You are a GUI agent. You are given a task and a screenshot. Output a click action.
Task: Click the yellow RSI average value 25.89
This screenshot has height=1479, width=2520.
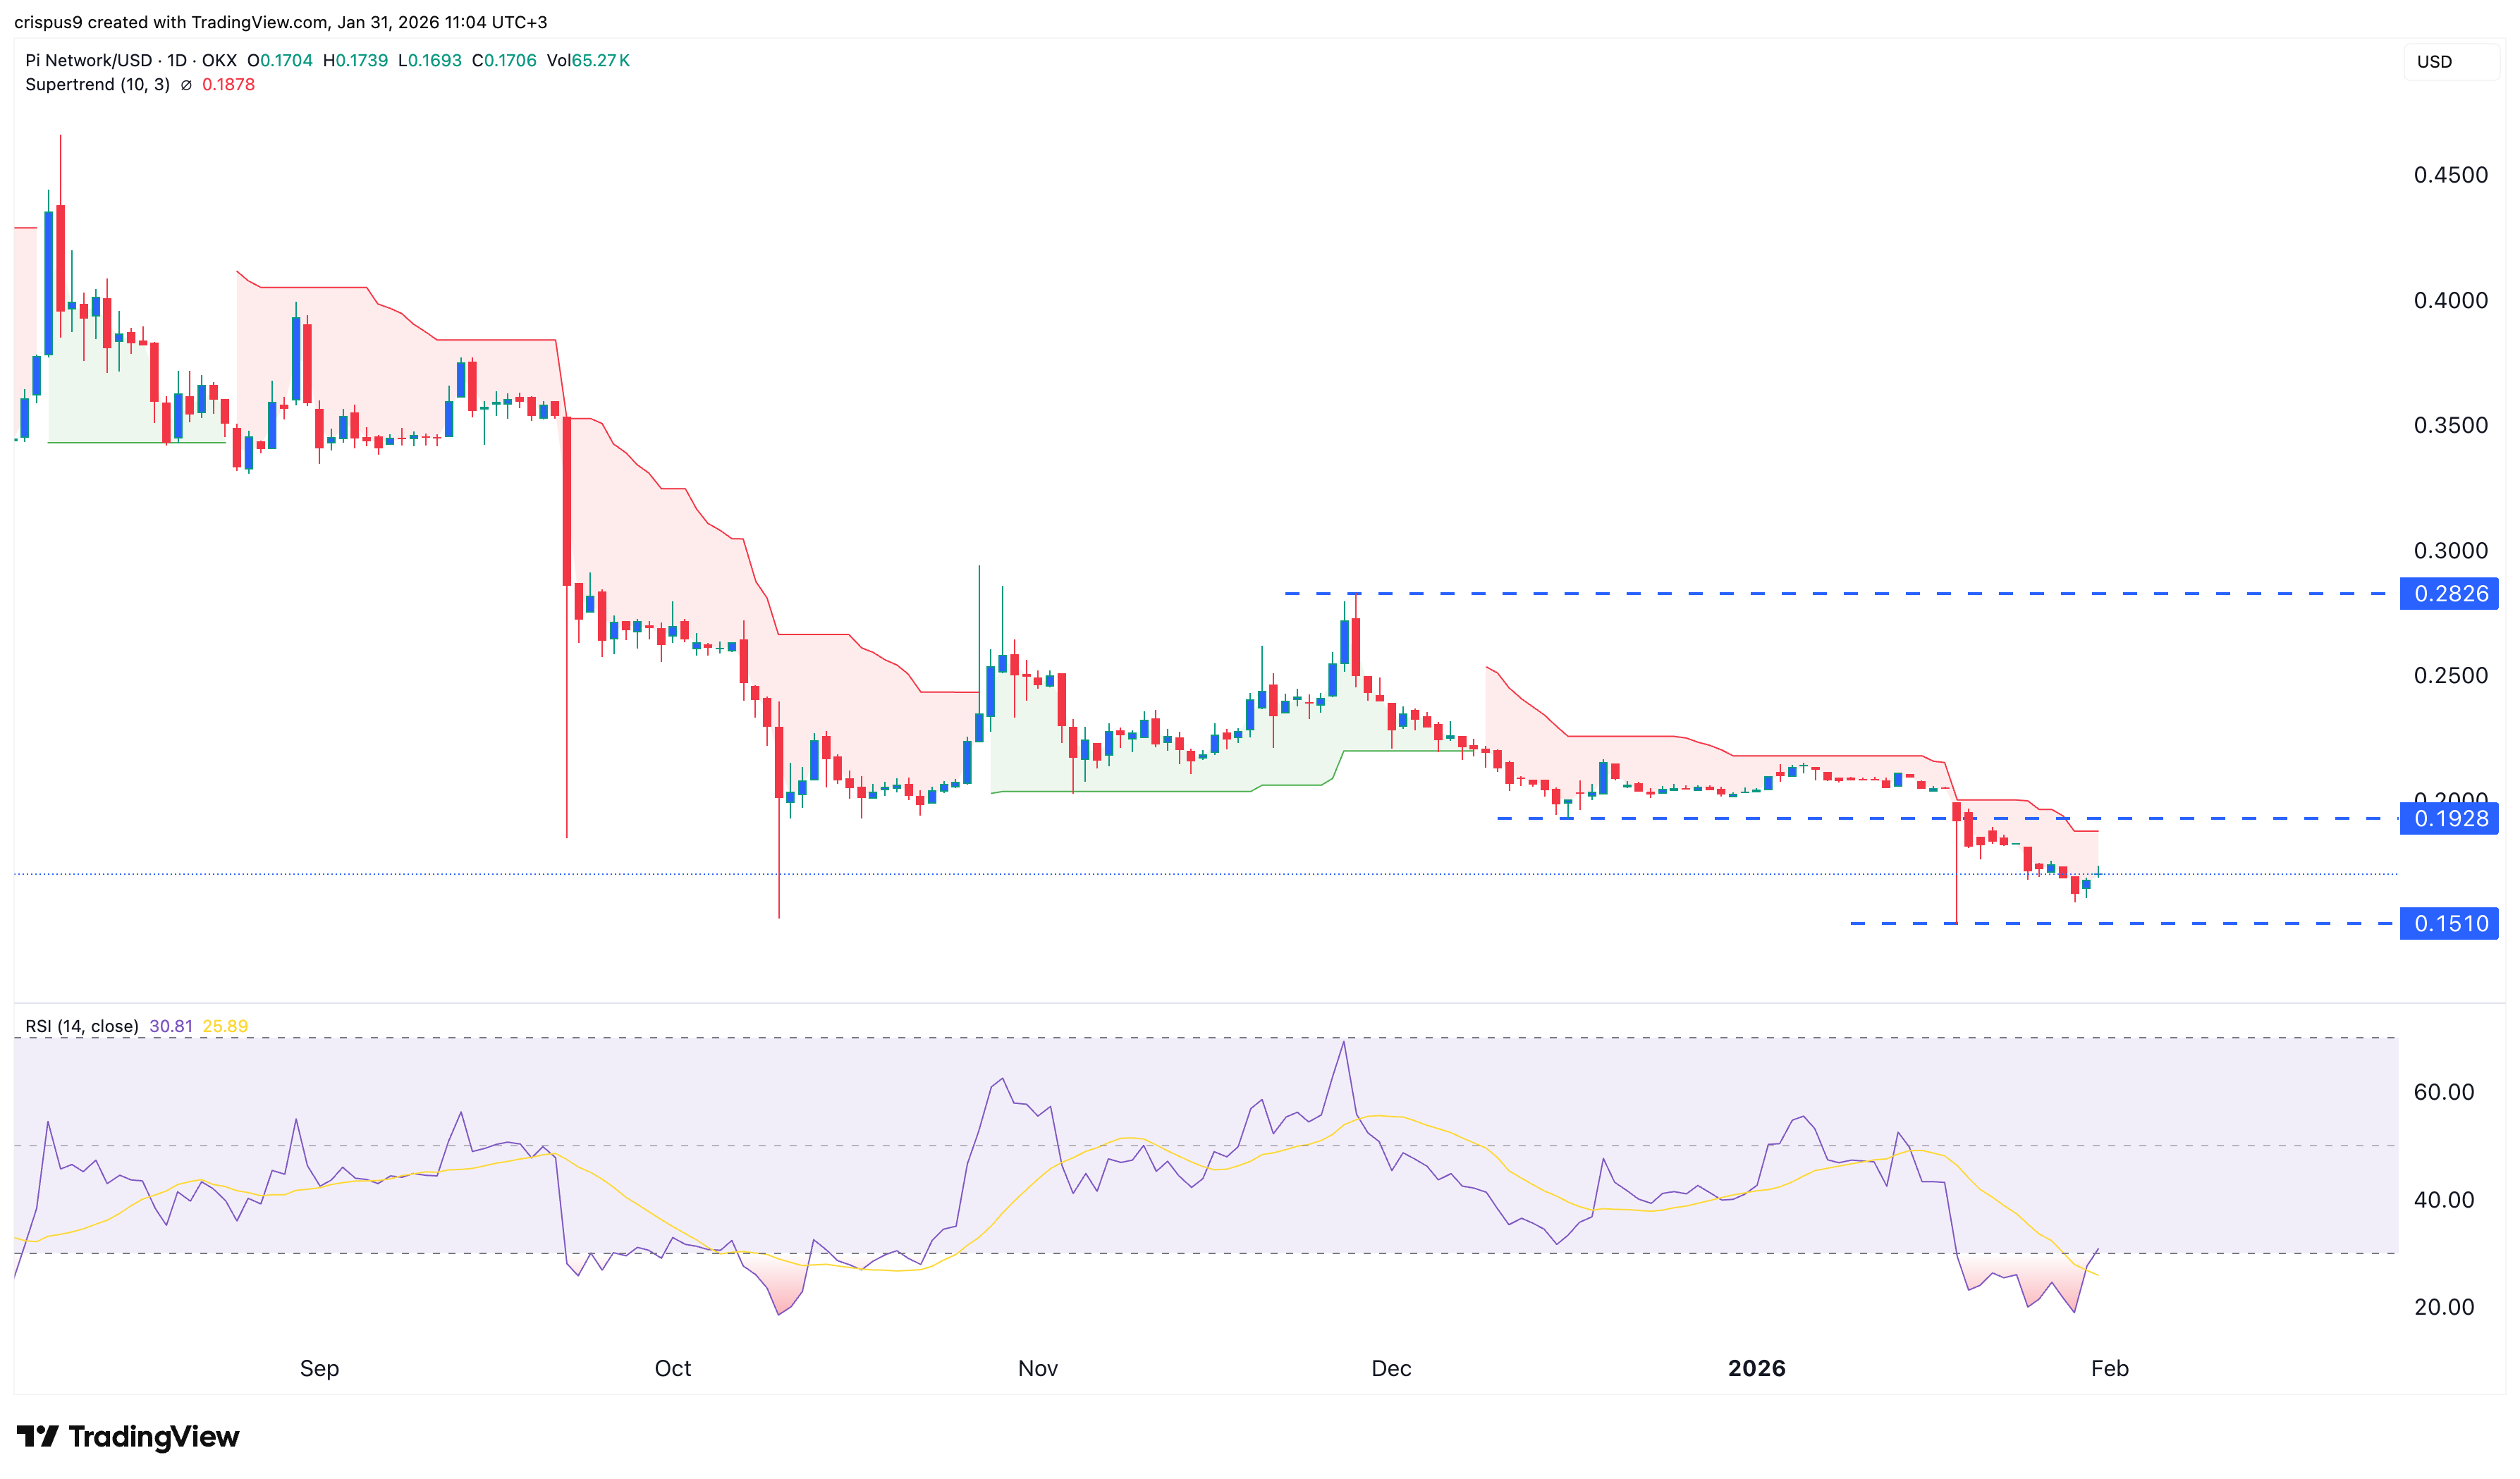[225, 1026]
